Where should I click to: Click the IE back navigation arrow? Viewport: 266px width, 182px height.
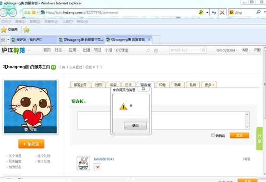[x=4, y=12]
